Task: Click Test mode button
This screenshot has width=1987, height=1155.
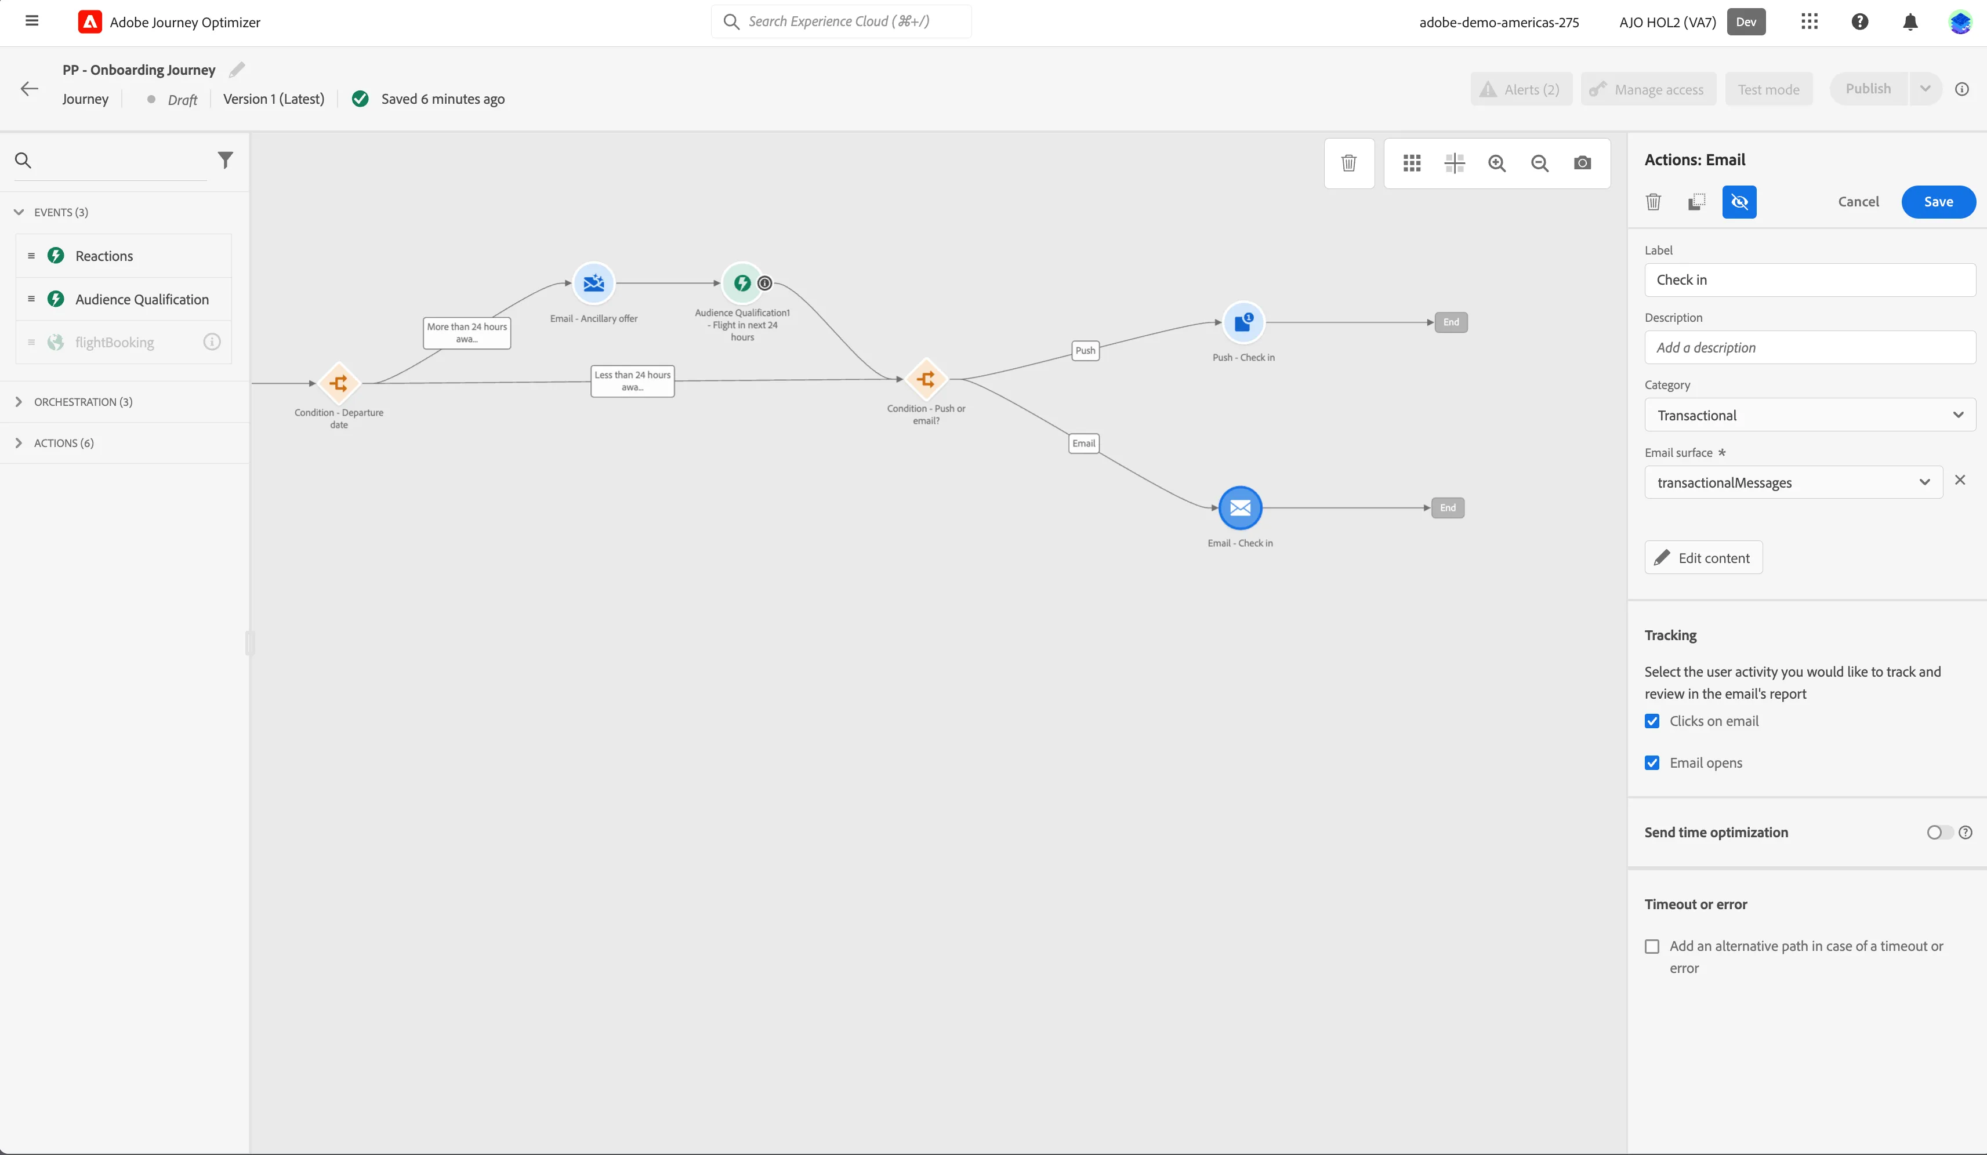Action: [x=1768, y=89]
